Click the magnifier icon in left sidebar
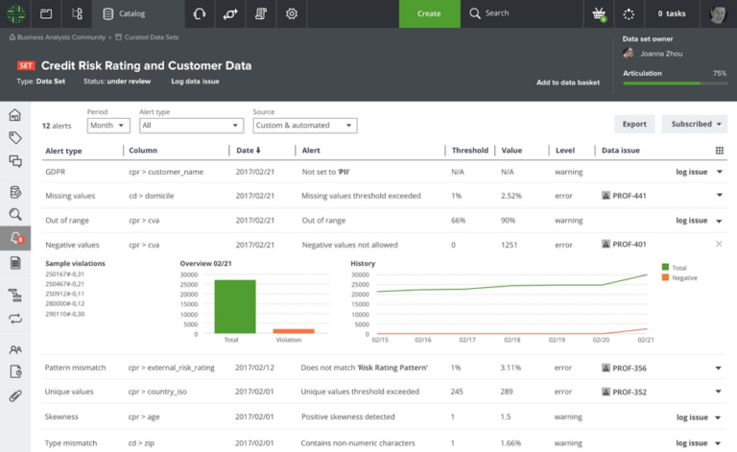The image size is (737, 452). coord(14,214)
